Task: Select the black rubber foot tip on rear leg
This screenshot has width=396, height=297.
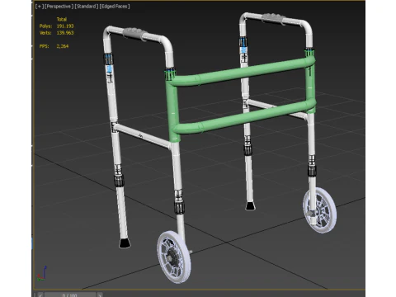Action: [x=250, y=206]
